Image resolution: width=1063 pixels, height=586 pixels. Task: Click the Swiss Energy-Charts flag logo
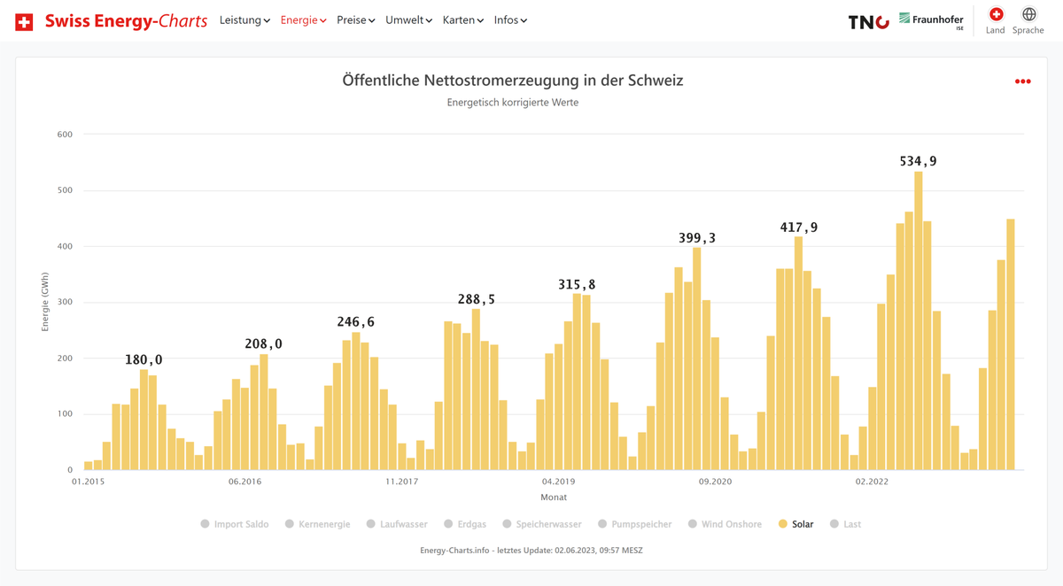tap(24, 19)
